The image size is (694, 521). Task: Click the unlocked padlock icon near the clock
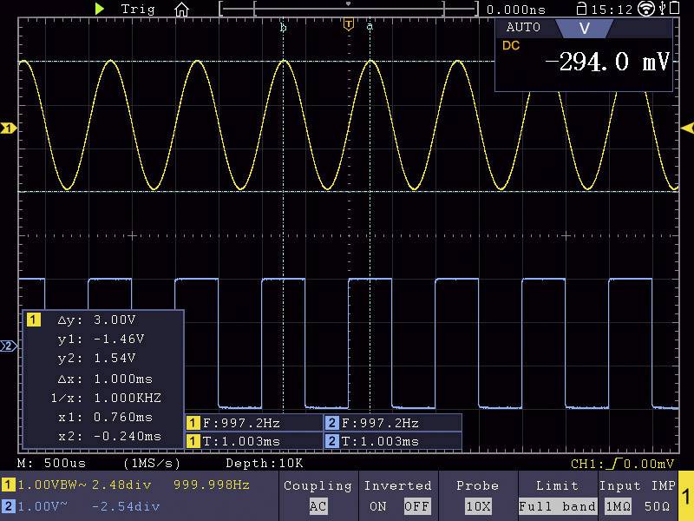click(584, 9)
